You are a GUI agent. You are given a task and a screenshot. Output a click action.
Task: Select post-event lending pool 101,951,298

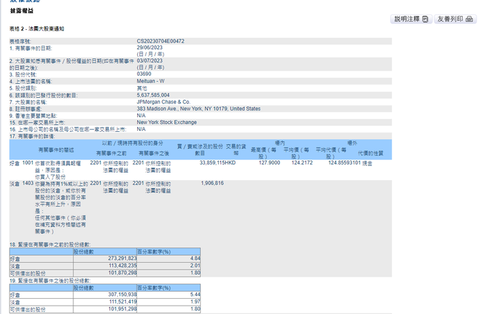[123, 309]
